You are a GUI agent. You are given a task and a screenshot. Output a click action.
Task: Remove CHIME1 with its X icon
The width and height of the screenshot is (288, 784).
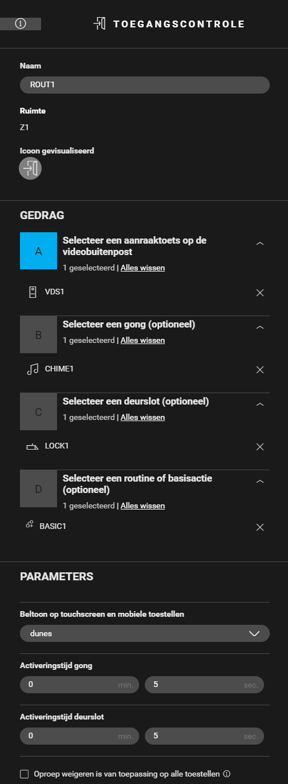click(x=260, y=370)
